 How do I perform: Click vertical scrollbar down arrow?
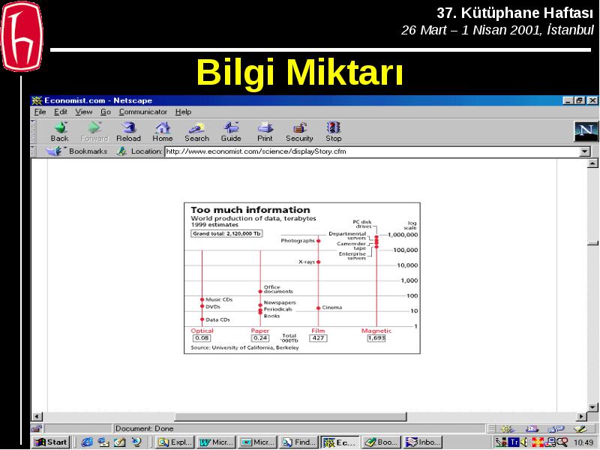tap(592, 407)
